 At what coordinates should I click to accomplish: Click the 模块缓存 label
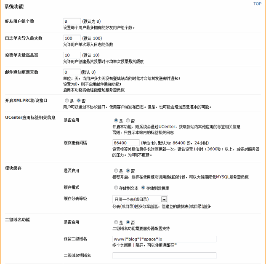pos(13,168)
